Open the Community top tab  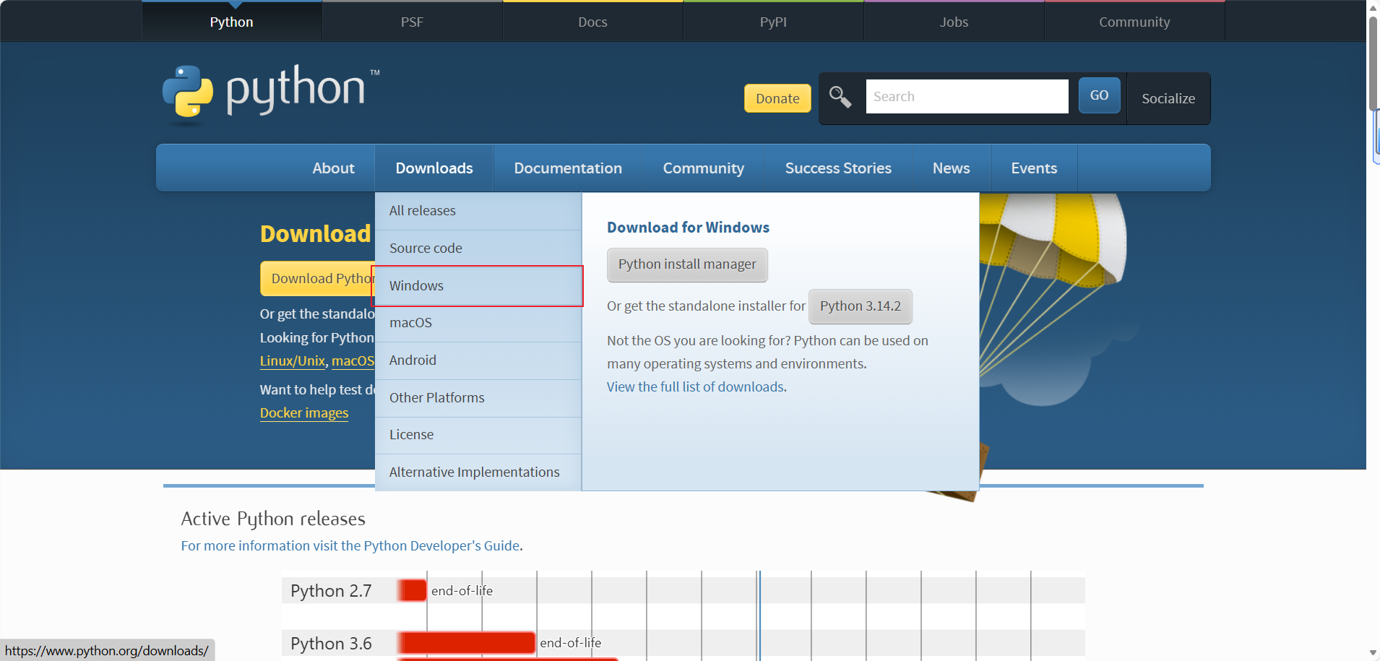(1134, 22)
